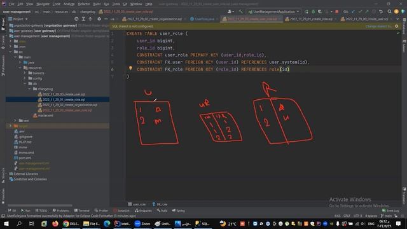Screen dimensions: 407x229
Task: Click Collapse All icon in Project panel
Action: click(90, 19)
